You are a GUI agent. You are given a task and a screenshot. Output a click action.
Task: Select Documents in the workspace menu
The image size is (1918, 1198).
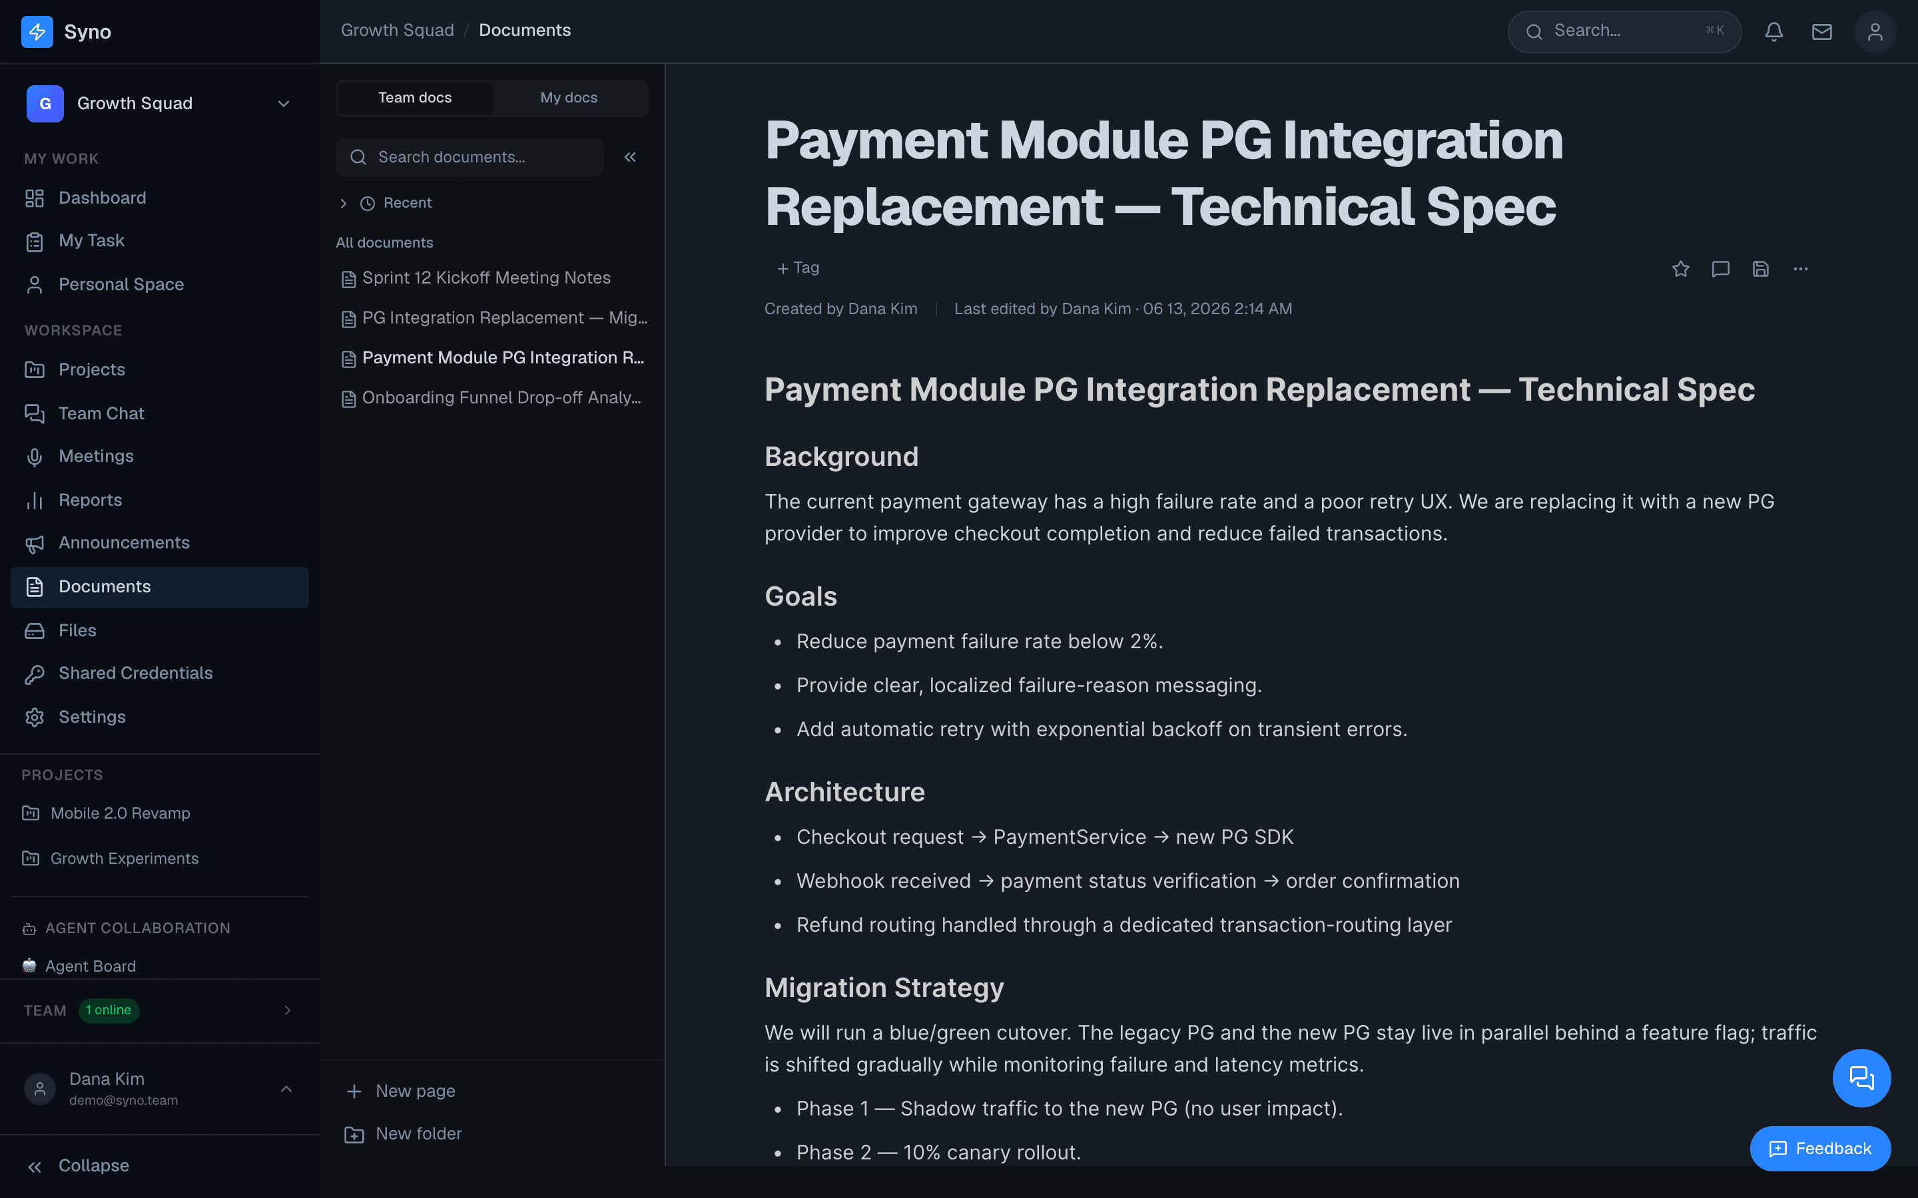click(x=159, y=587)
